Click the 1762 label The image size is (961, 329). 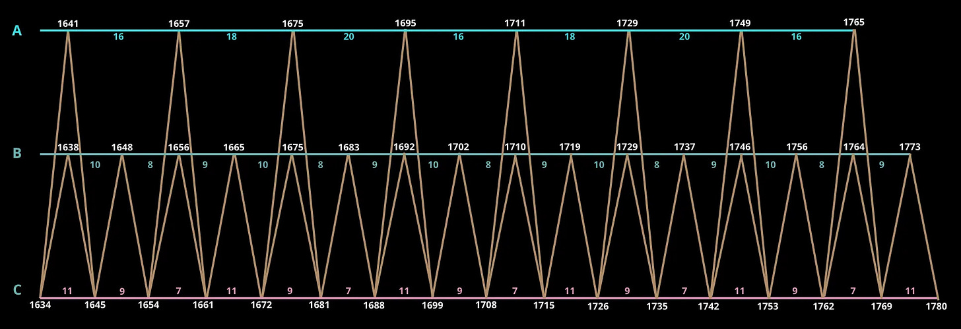(x=823, y=306)
